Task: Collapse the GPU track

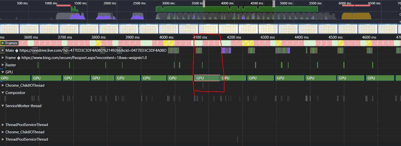Action: coord(3,72)
